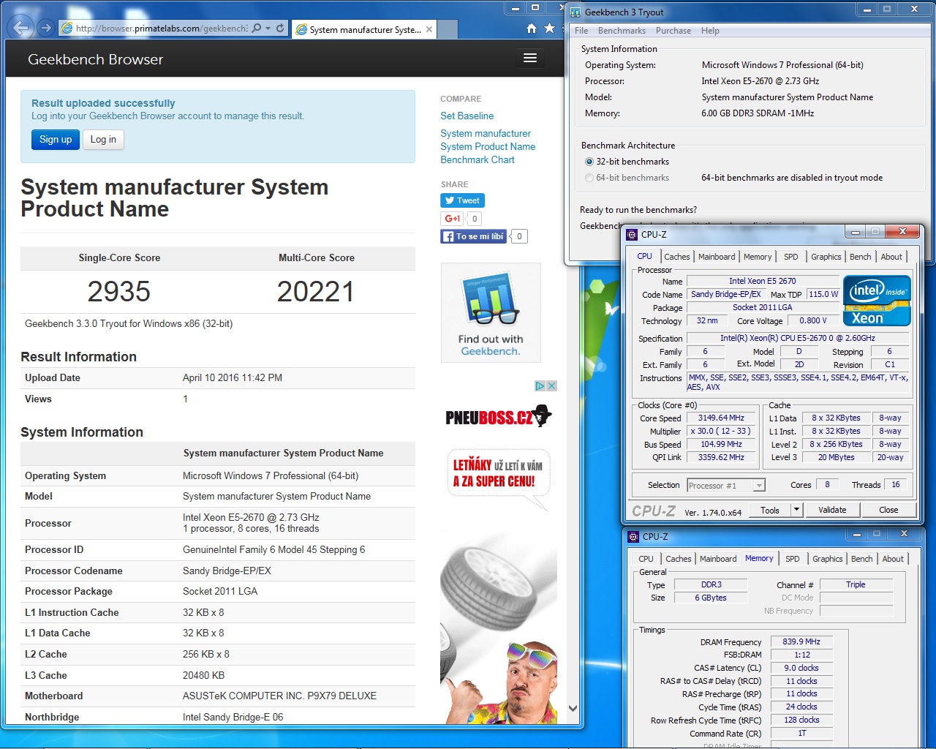
Task: Click the Close button in CPU-Z
Action: [888, 510]
